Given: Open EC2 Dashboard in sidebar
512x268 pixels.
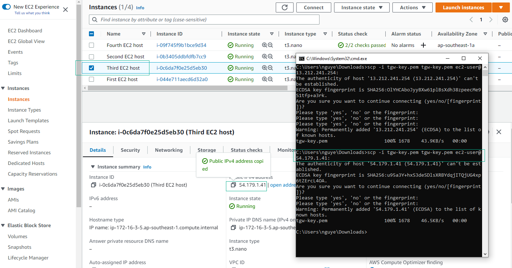Looking at the screenshot, I should [x=25, y=31].
